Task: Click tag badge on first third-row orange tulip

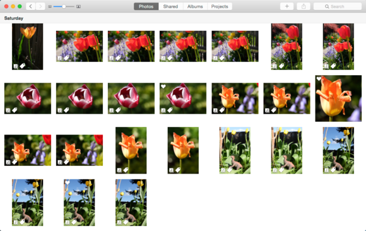Action: point(15,162)
